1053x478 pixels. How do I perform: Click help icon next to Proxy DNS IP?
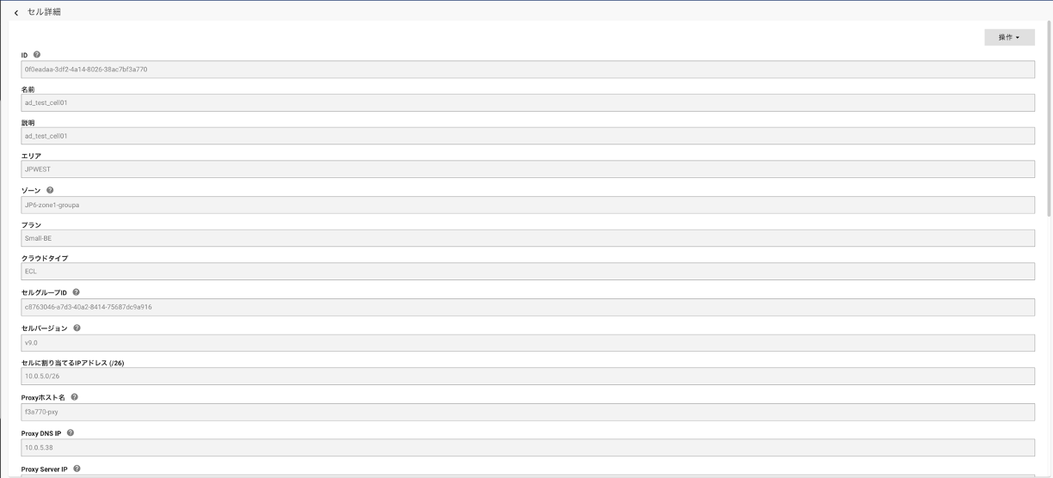click(71, 432)
